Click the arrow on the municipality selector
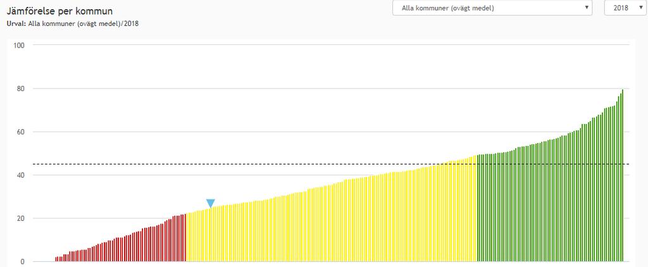648x267 pixels. 587,8
